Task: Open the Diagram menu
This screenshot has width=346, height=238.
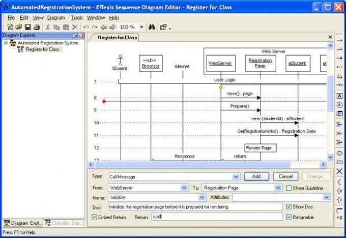Action: click(56, 18)
